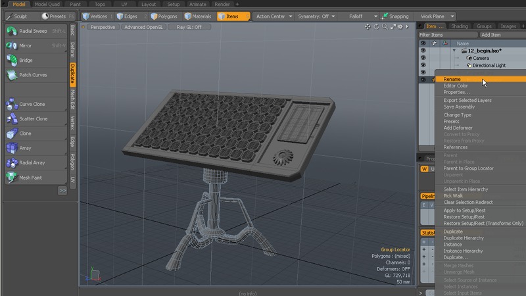This screenshot has height=296, width=526.
Task: Select Change Type in context menu
Action: [457, 114]
